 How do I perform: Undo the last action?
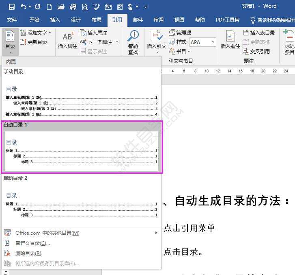coord(24,7)
